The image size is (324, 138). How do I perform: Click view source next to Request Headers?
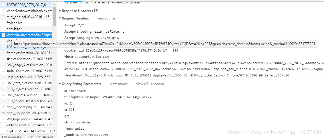(x=106, y=18)
